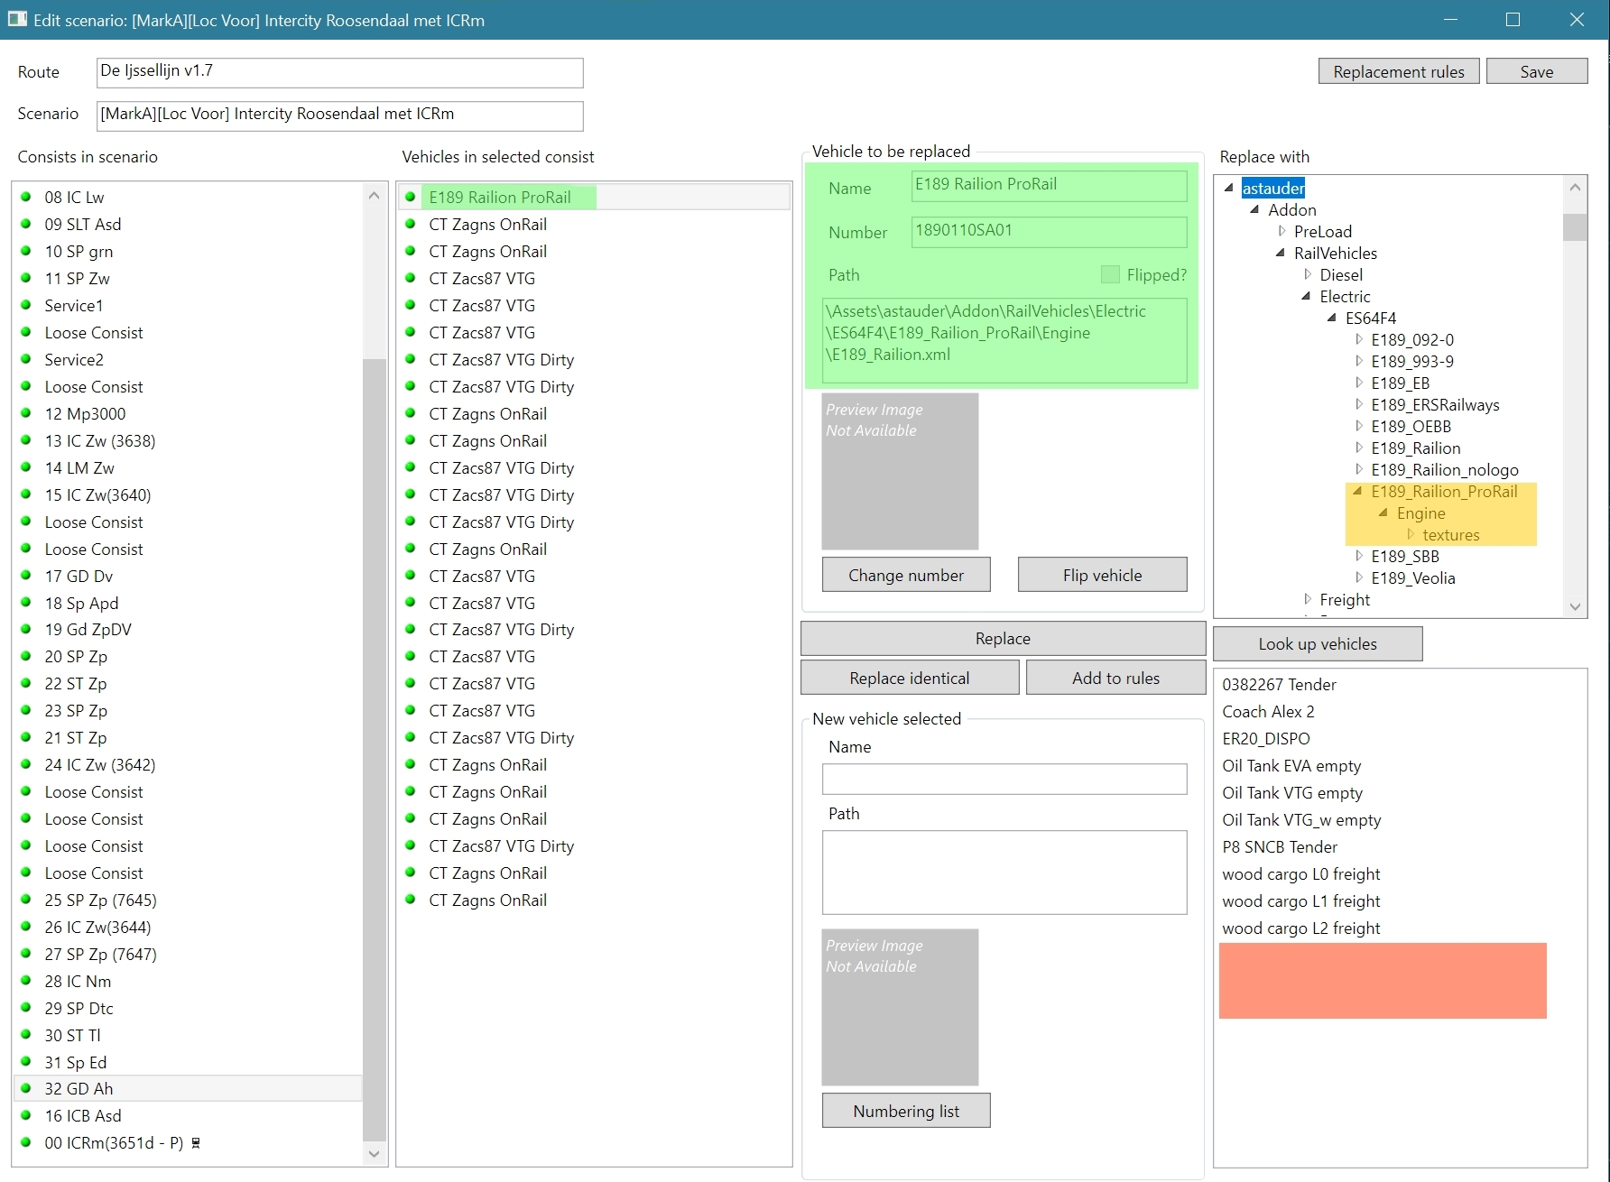This screenshot has height=1182, width=1610.
Task: Click the new vehicle Path box
Action: tap(1004, 873)
